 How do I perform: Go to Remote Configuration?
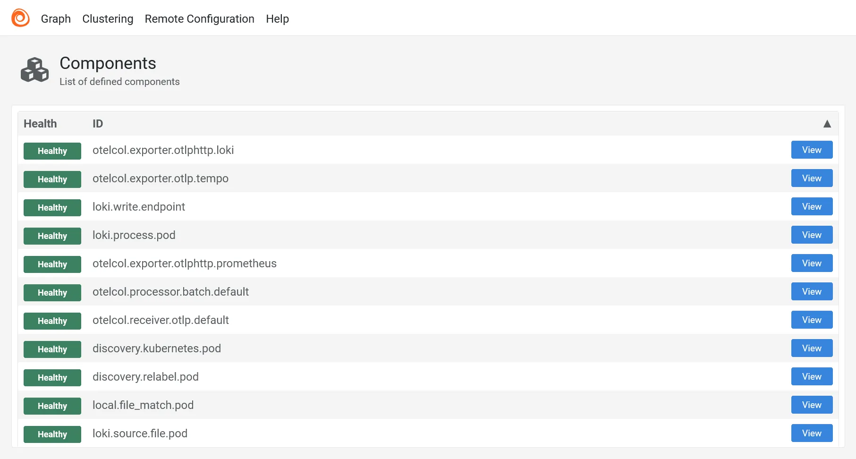click(199, 19)
